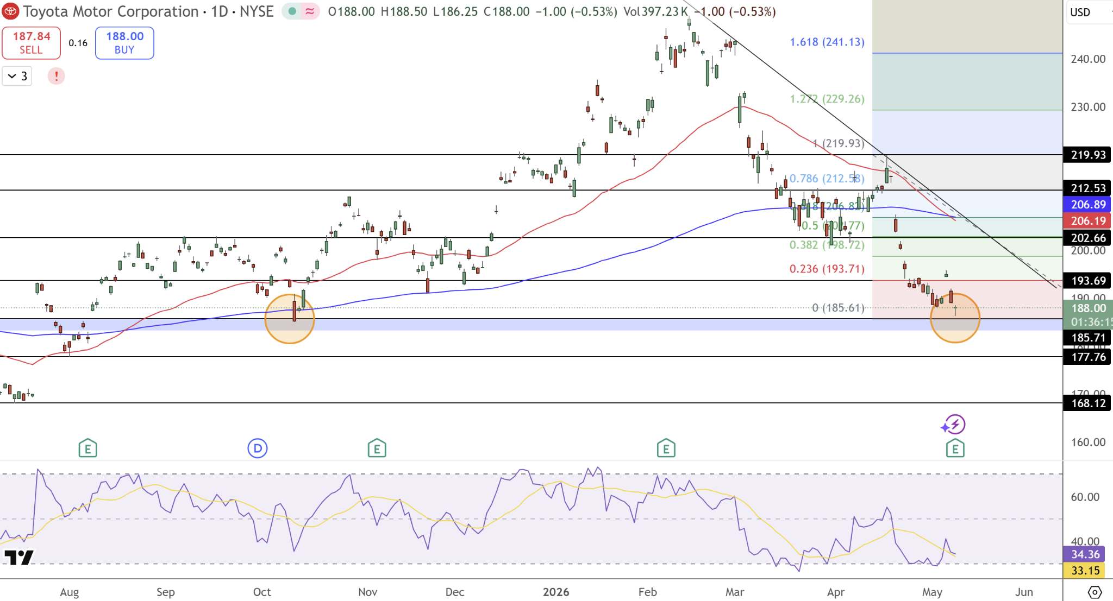Click the purple lightning news icon
This screenshot has width=1113, height=601.
tap(954, 425)
